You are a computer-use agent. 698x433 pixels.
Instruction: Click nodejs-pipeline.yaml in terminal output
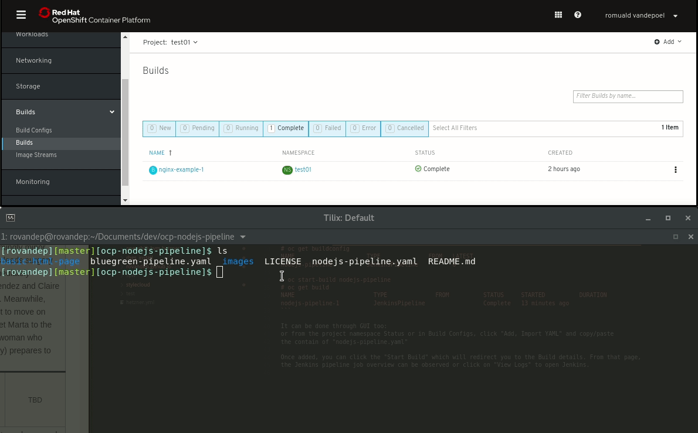[x=365, y=261]
